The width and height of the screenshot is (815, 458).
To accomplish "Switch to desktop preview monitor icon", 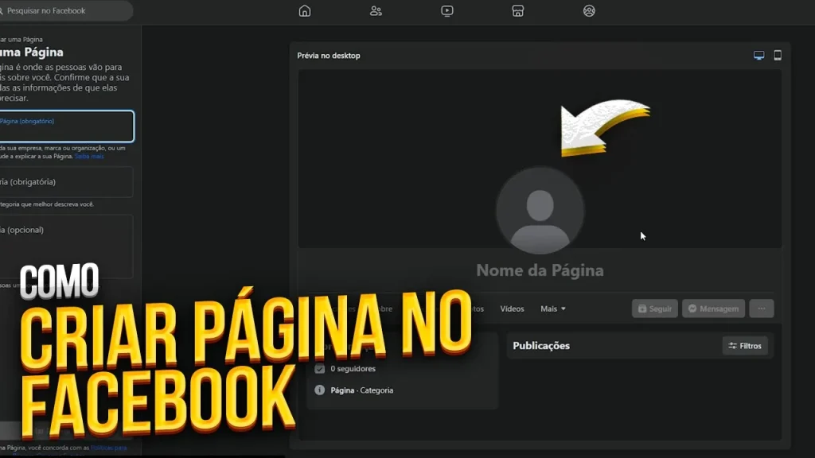I will click(x=758, y=56).
